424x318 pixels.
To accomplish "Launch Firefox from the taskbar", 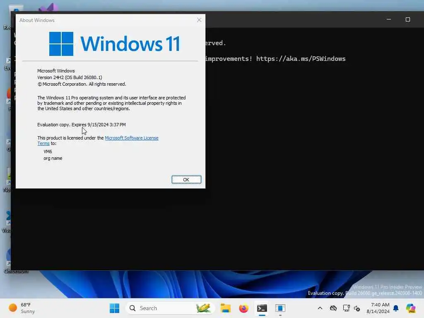I will click(x=243, y=308).
